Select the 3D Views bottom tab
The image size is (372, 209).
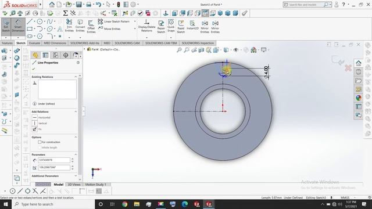(x=74, y=185)
